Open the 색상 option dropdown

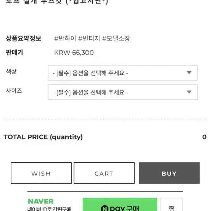[x=122, y=73]
